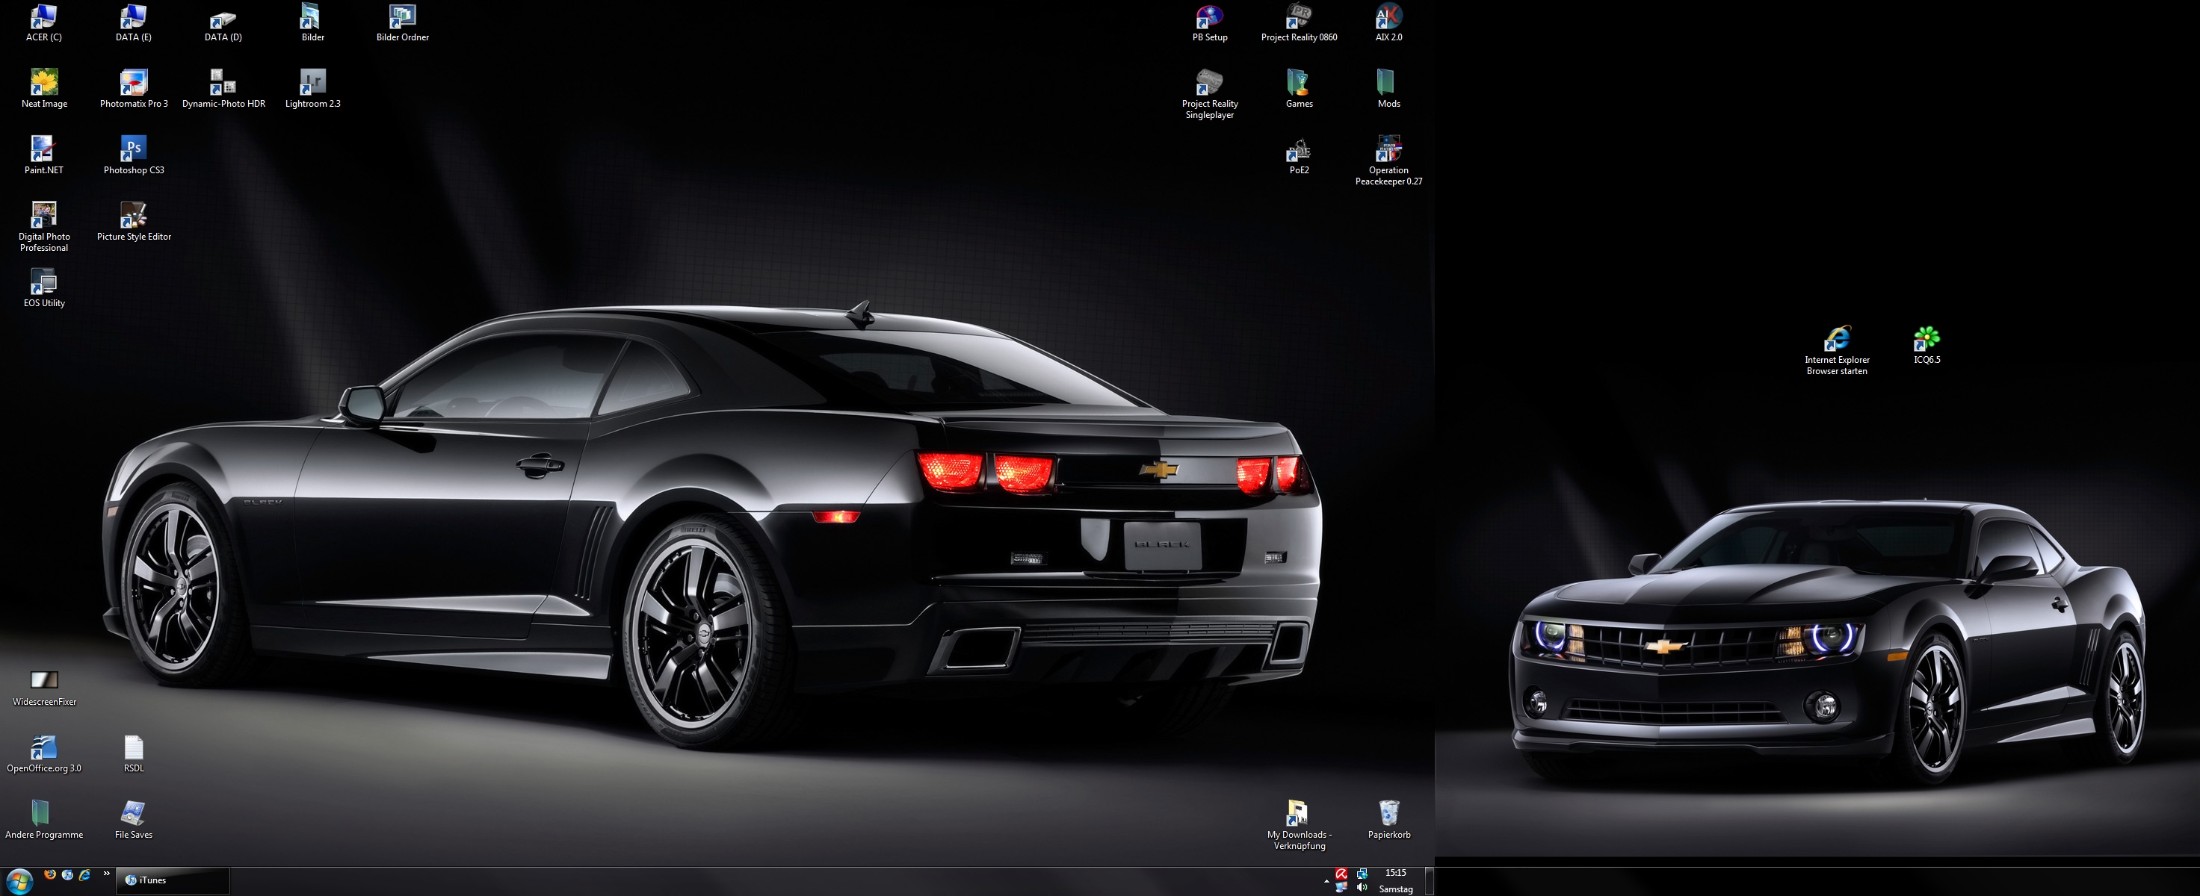Open the Andere Programme folder
2200x896 pixels.
point(43,821)
